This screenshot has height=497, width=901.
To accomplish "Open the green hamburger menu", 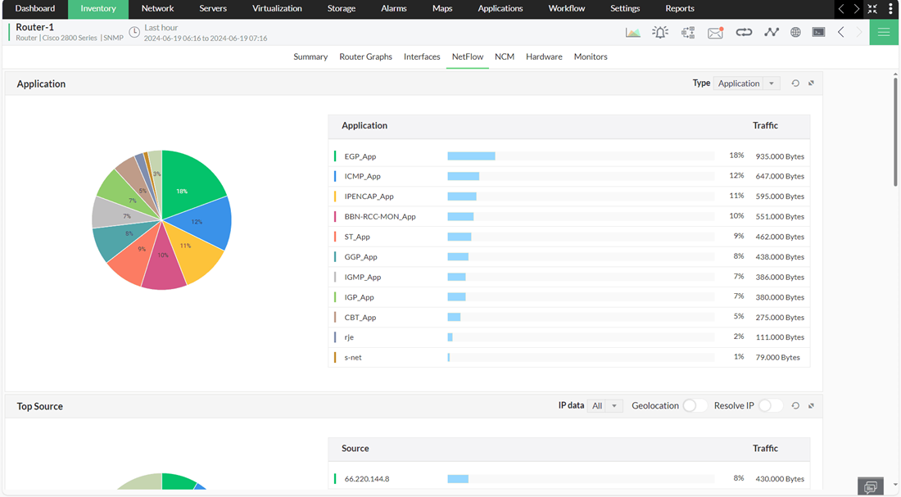I will pos(884,32).
